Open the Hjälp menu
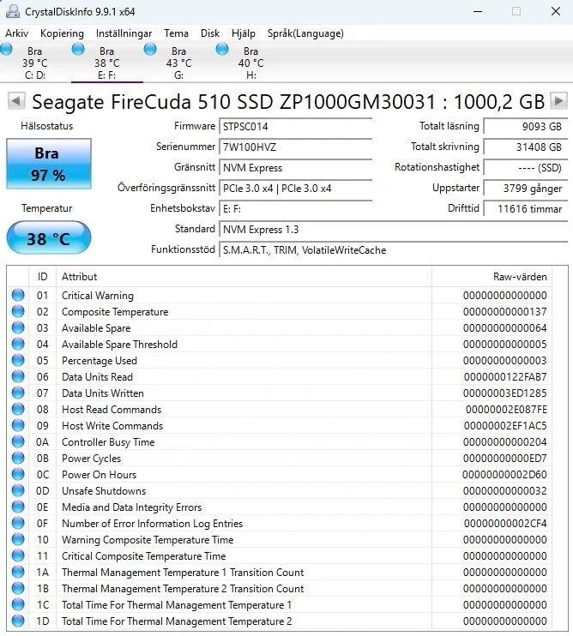The image size is (573, 636). [244, 33]
